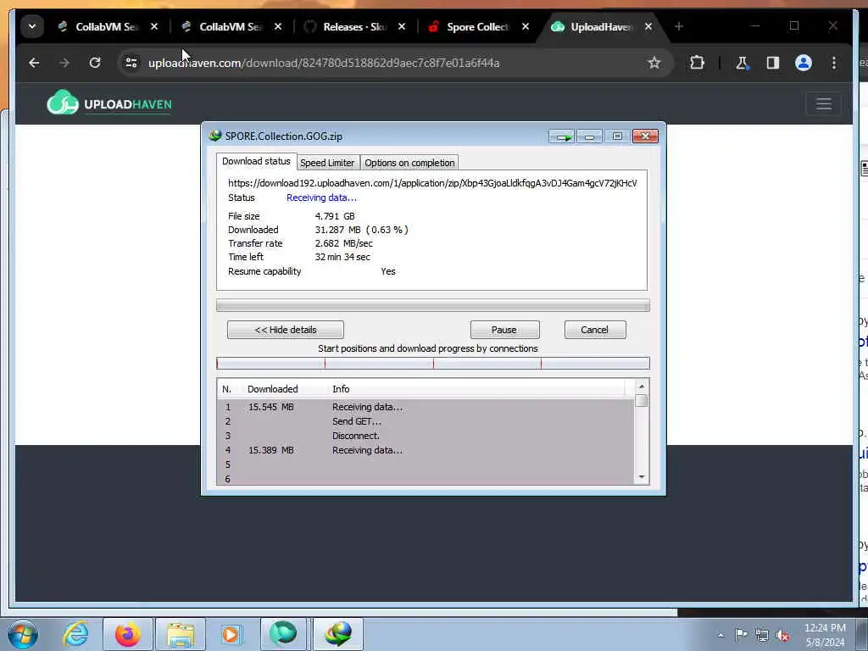Open network icon in system tray
The width and height of the screenshot is (868, 651).
click(x=762, y=635)
